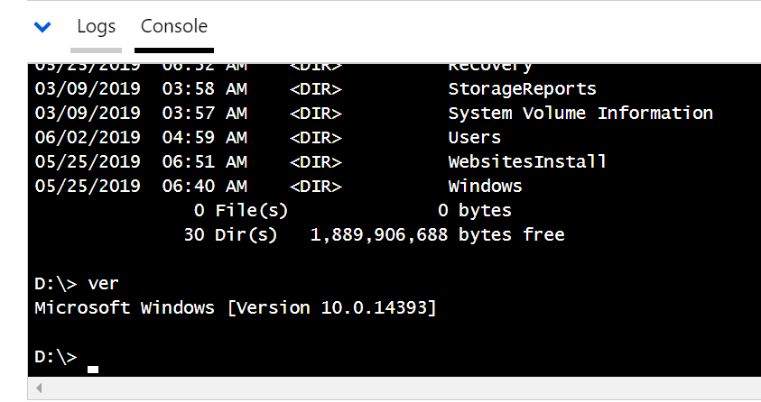Image resolution: width=761 pixels, height=402 pixels.
Task: Click the '30 Dir(s)' summary text
Action: point(230,235)
